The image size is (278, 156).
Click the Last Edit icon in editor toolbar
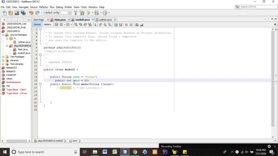pyautogui.click(x=56, y=25)
